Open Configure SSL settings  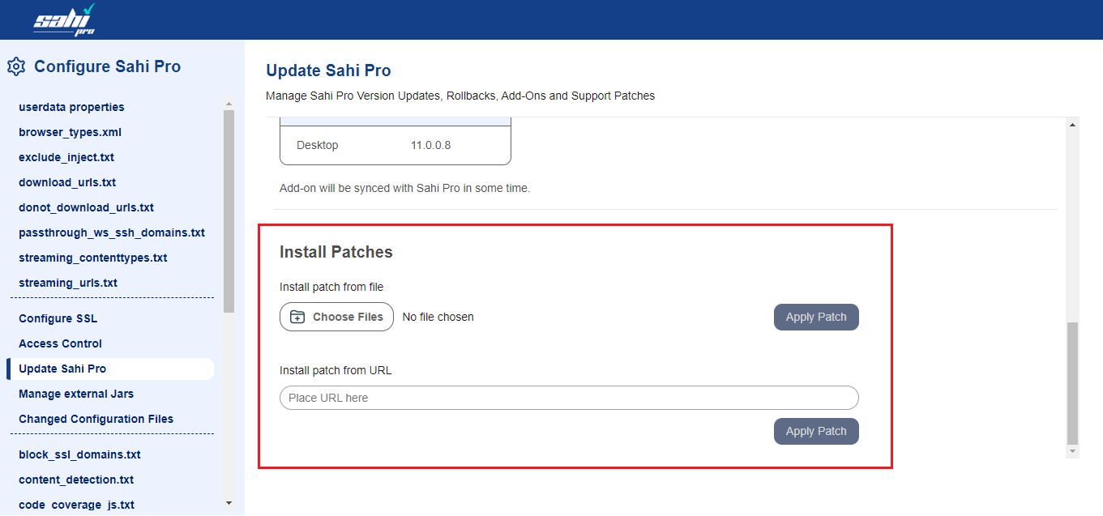click(x=58, y=318)
